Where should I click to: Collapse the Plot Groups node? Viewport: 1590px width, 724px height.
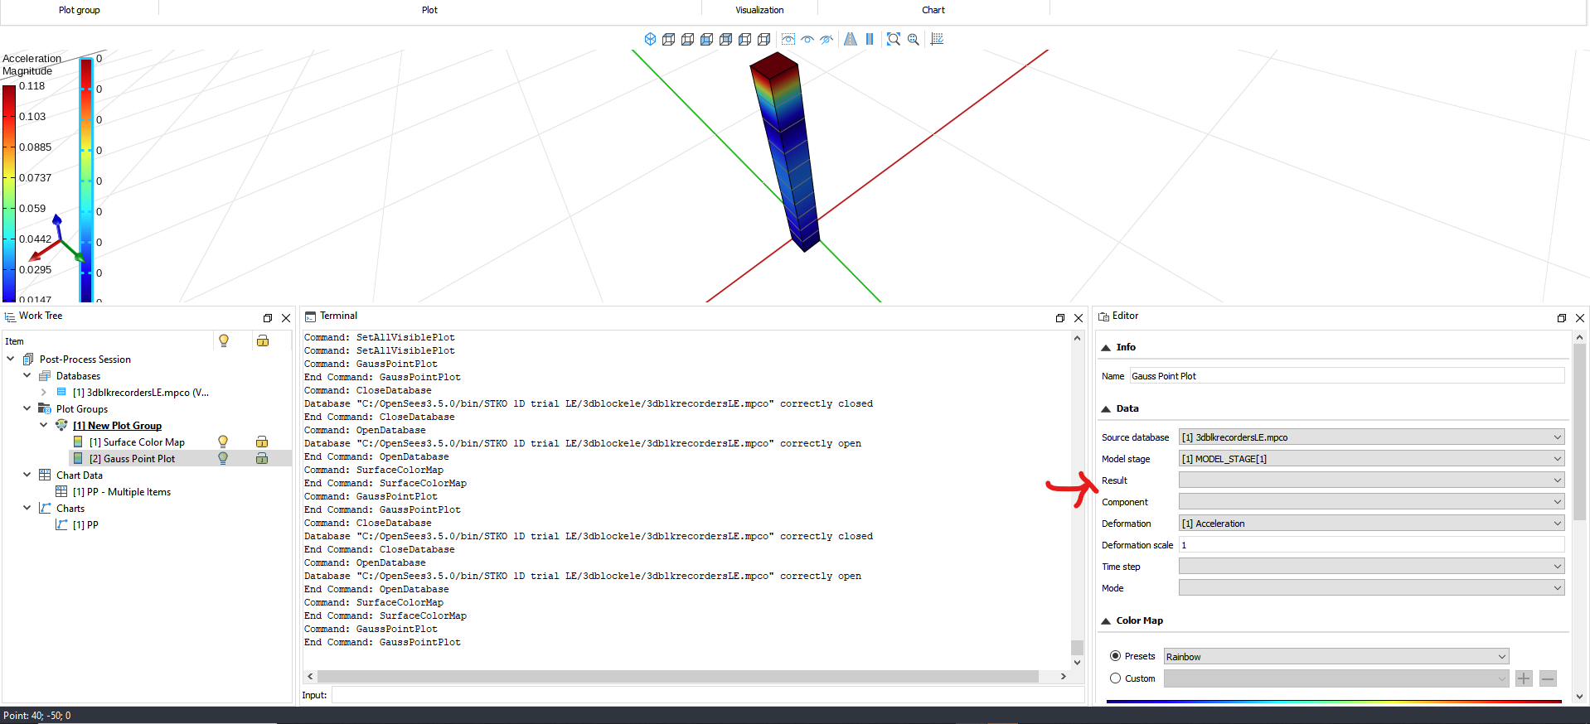(x=27, y=408)
